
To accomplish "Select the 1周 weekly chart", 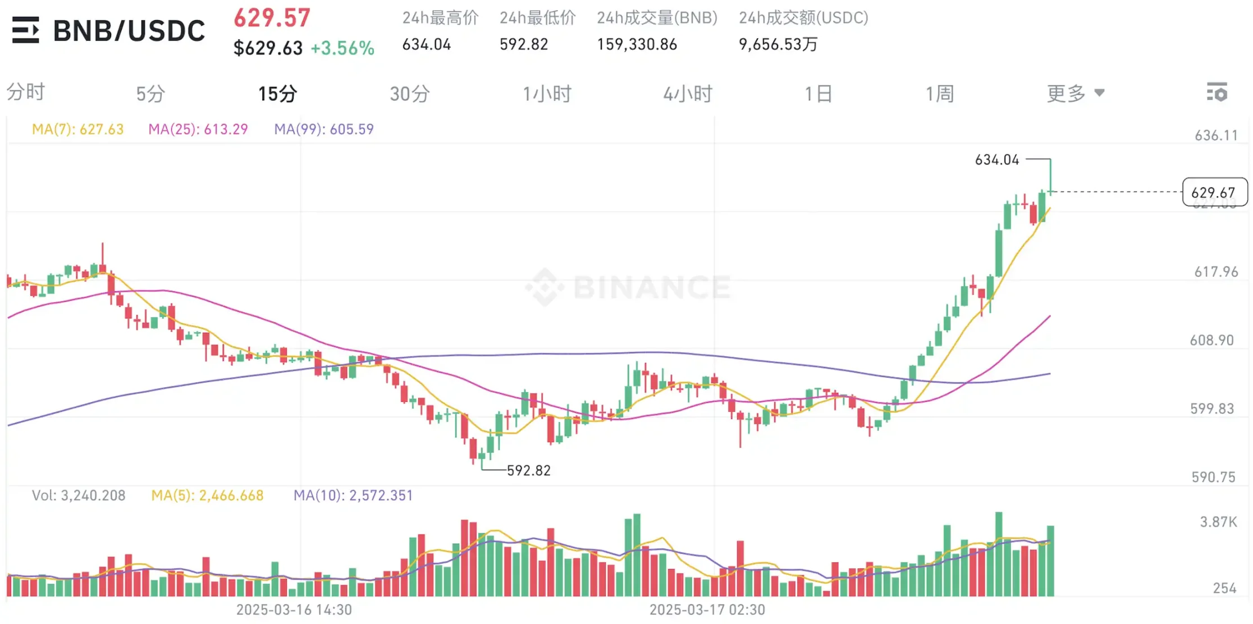I will (940, 94).
